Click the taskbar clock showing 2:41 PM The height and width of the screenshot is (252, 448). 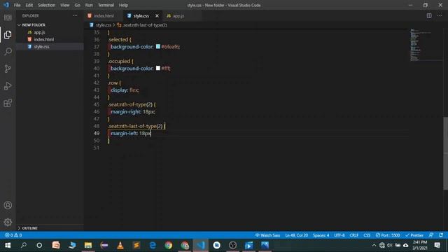click(x=420, y=245)
